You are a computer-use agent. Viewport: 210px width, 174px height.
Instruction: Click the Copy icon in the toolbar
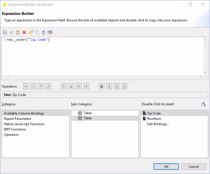[5, 33]
